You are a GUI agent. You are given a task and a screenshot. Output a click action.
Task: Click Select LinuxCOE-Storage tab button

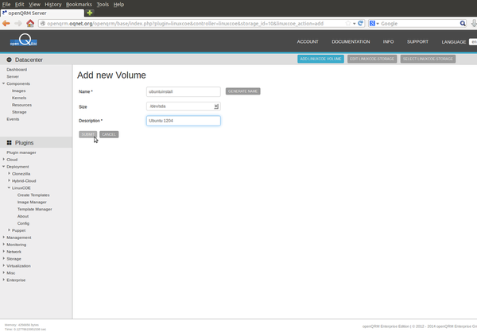428,59
